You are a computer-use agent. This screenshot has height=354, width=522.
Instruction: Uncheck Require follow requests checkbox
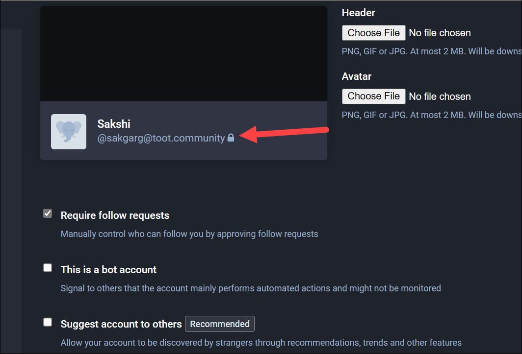click(x=48, y=213)
